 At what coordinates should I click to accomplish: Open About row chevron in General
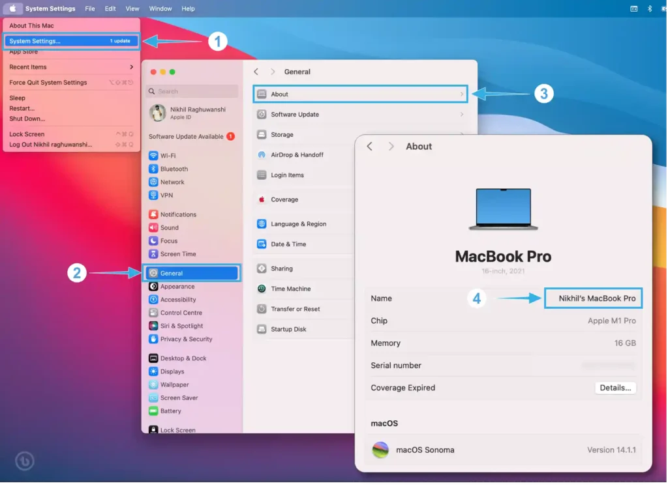pos(462,94)
